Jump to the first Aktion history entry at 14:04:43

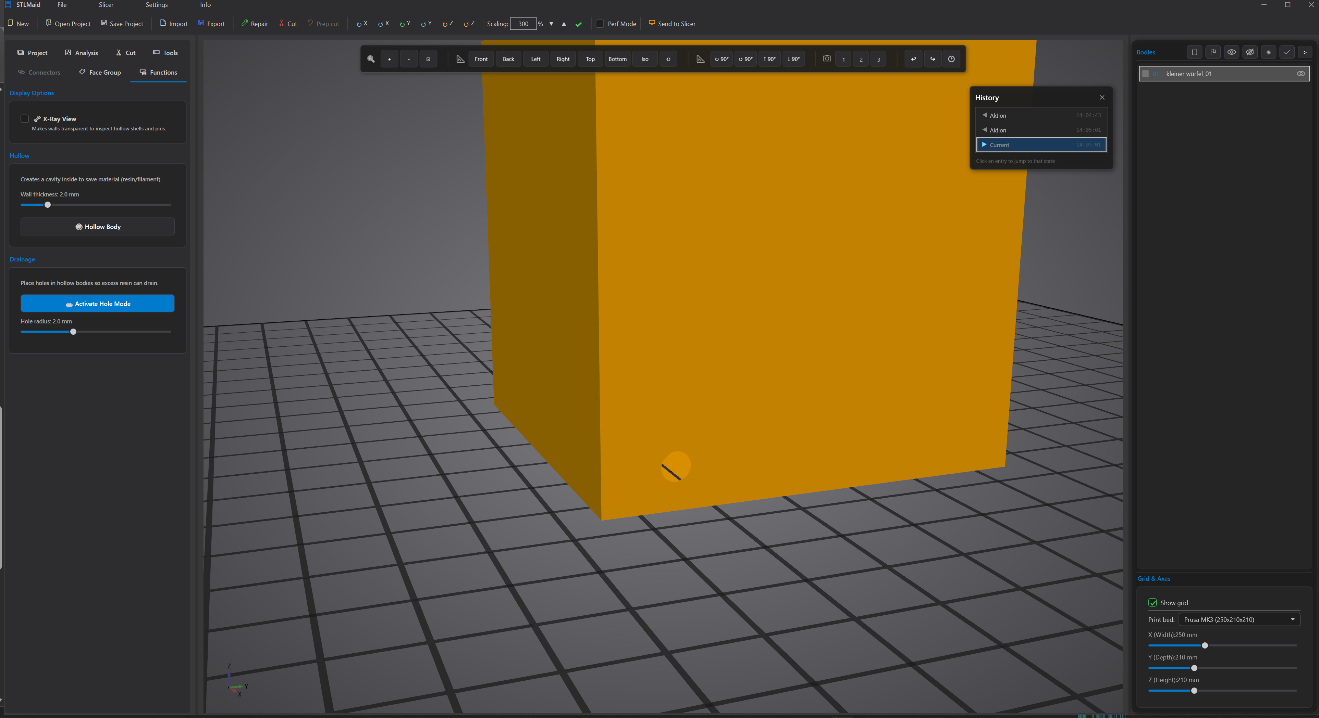click(1041, 116)
